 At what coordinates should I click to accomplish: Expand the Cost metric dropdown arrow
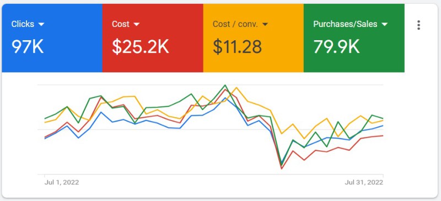pos(136,24)
